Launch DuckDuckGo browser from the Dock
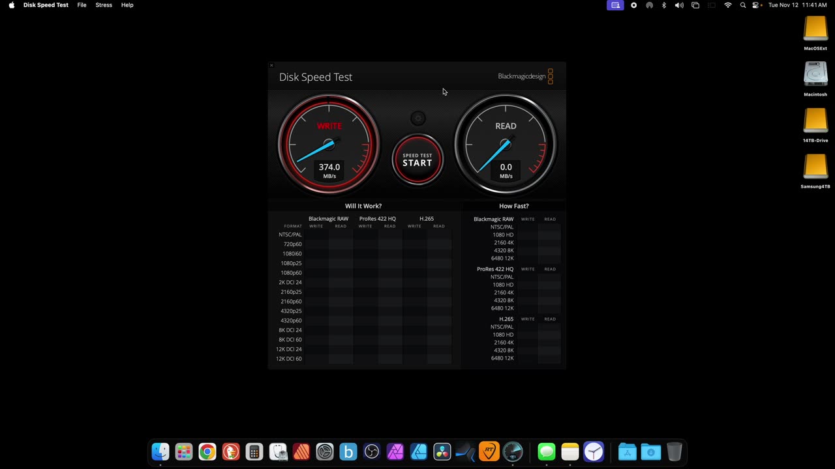The width and height of the screenshot is (835, 469). point(231,451)
